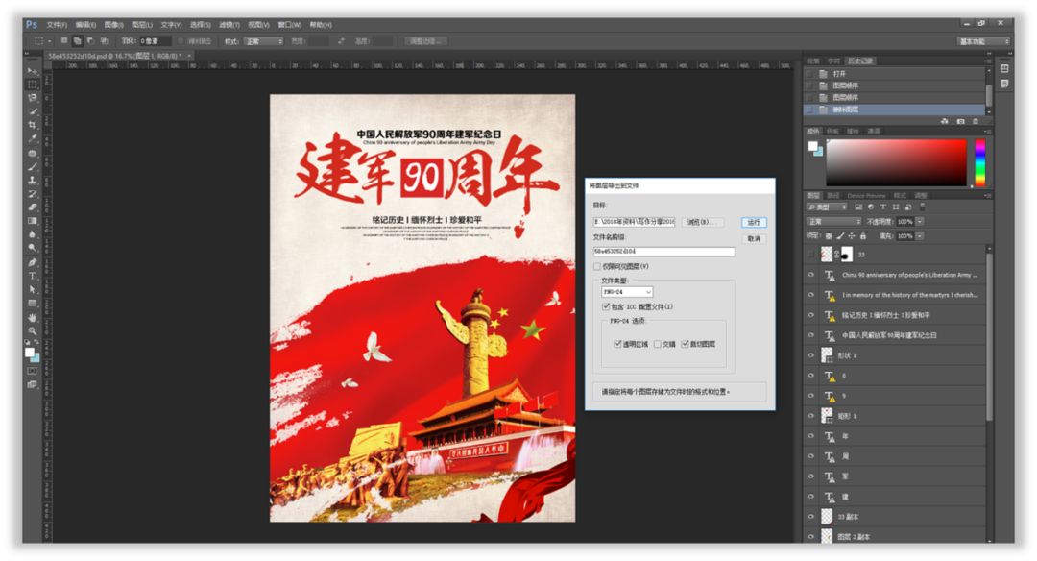
Task: Select the Zoom tool
Action: [x=32, y=330]
